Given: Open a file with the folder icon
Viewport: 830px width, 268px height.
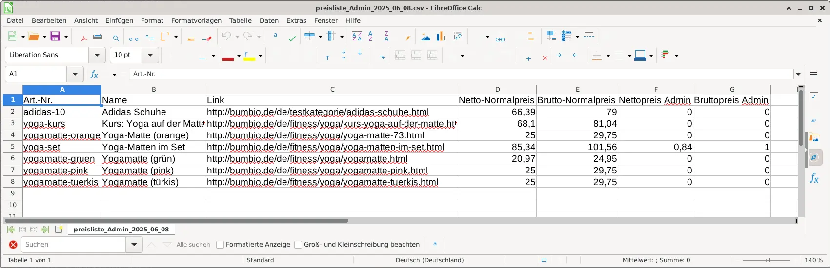Looking at the screenshot, I should (x=34, y=37).
